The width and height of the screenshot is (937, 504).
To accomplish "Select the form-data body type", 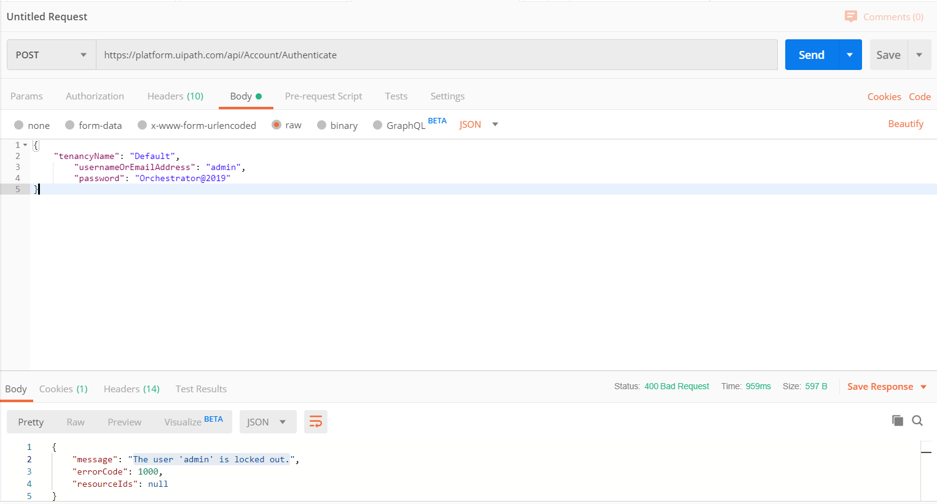I will coord(69,125).
